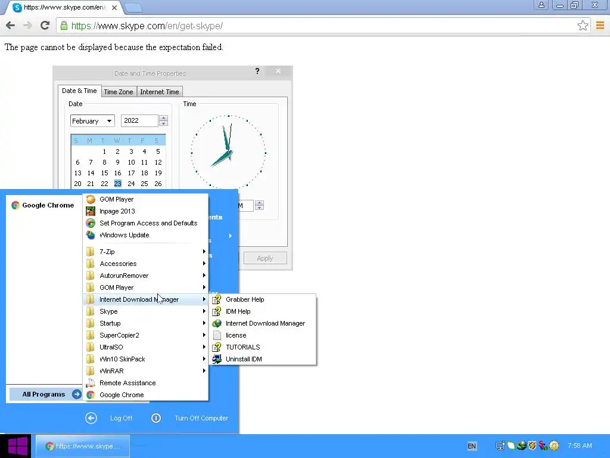Reload the Skype page
610x458 pixels.
pyautogui.click(x=45, y=26)
